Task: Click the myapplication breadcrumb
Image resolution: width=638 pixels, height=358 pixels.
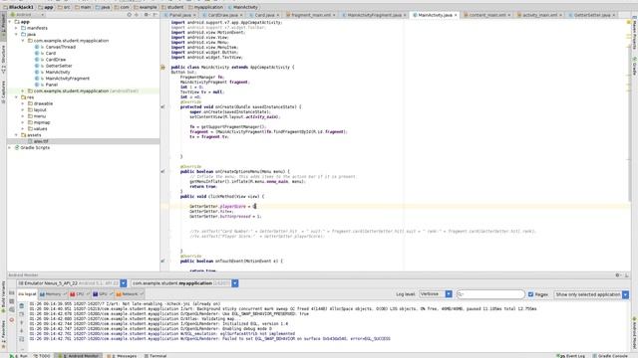Action: pyautogui.click(x=205, y=7)
